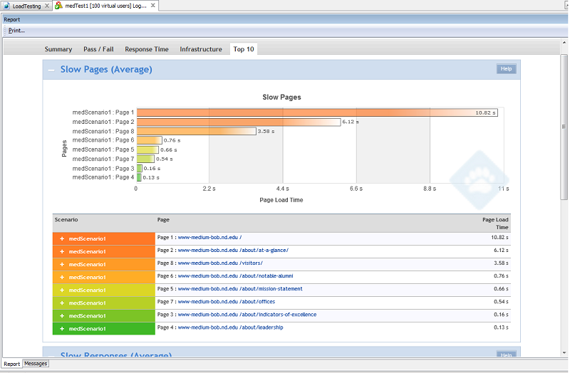Open the Infrastructure tab
This screenshot has height=373, width=570.
tap(201, 49)
